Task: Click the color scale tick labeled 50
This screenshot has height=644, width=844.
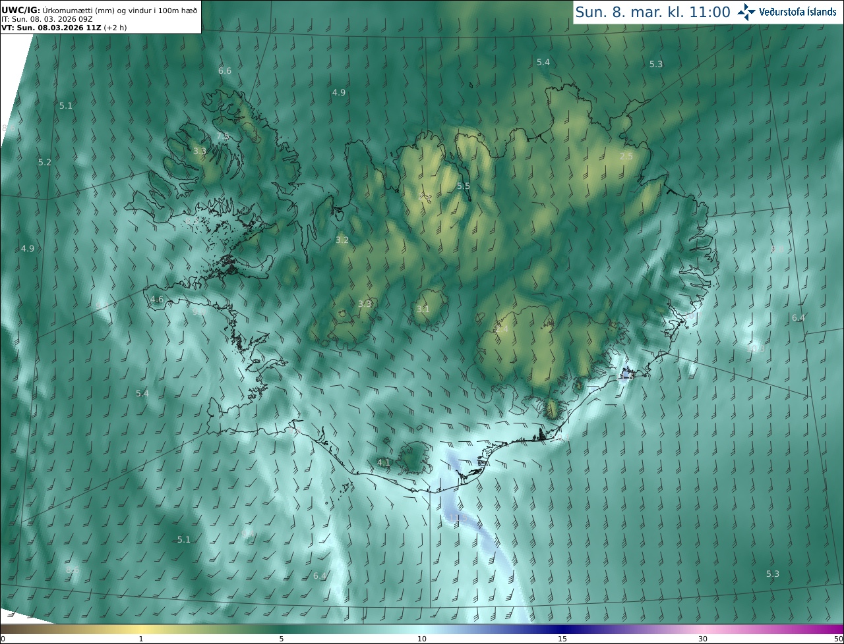Action: (838, 639)
